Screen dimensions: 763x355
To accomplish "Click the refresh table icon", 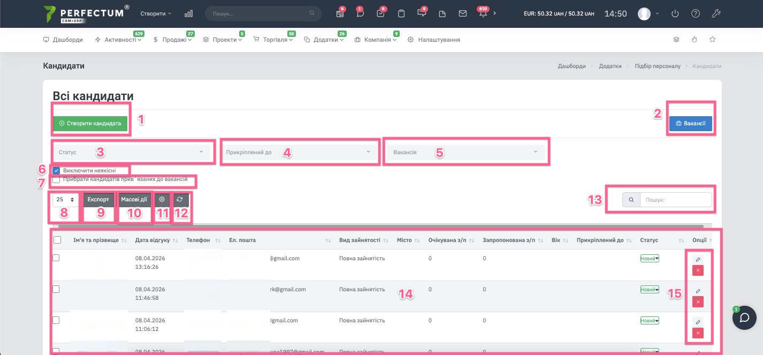I will 180,199.
